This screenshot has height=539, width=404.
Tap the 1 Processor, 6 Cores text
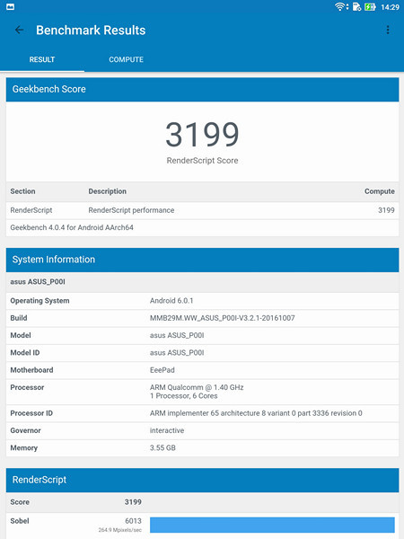183,396
